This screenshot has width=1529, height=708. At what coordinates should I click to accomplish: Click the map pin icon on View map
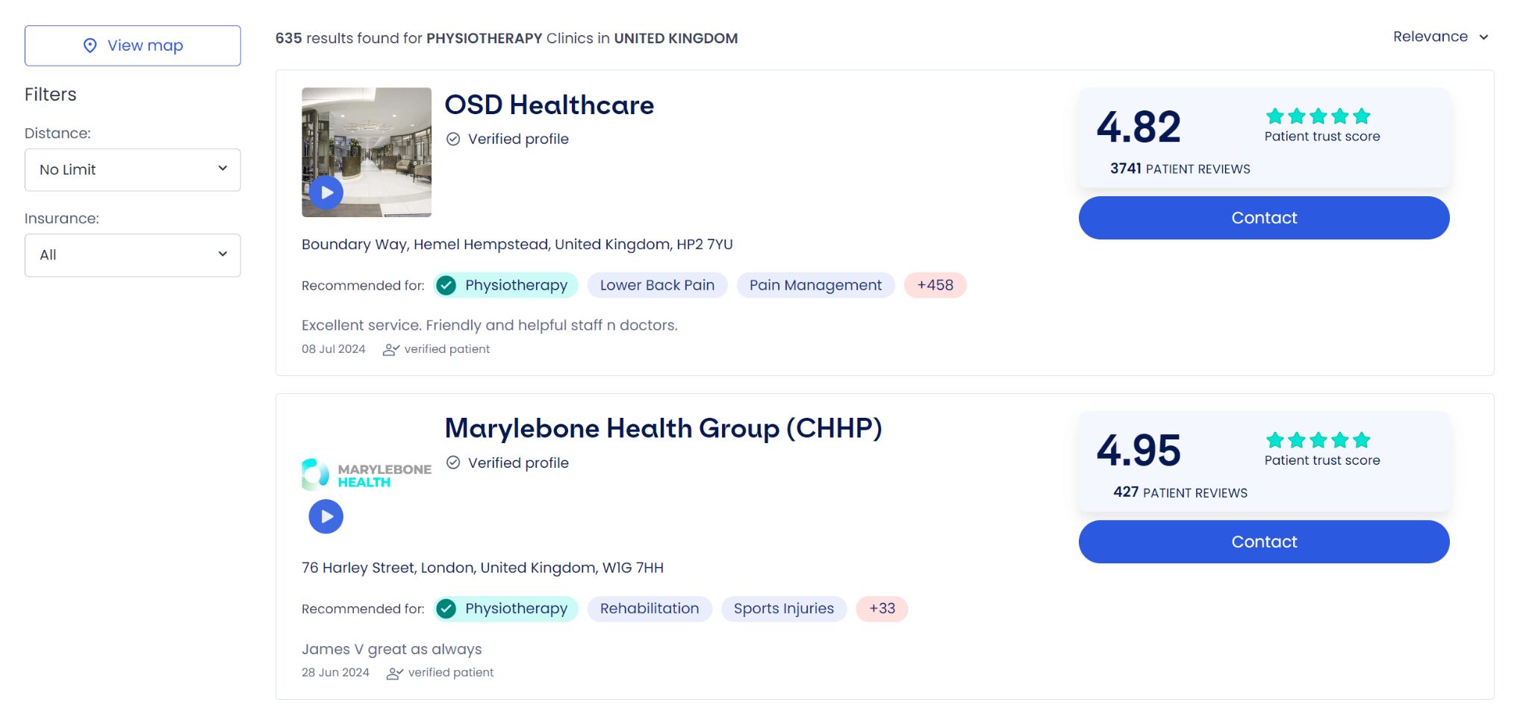pos(90,46)
